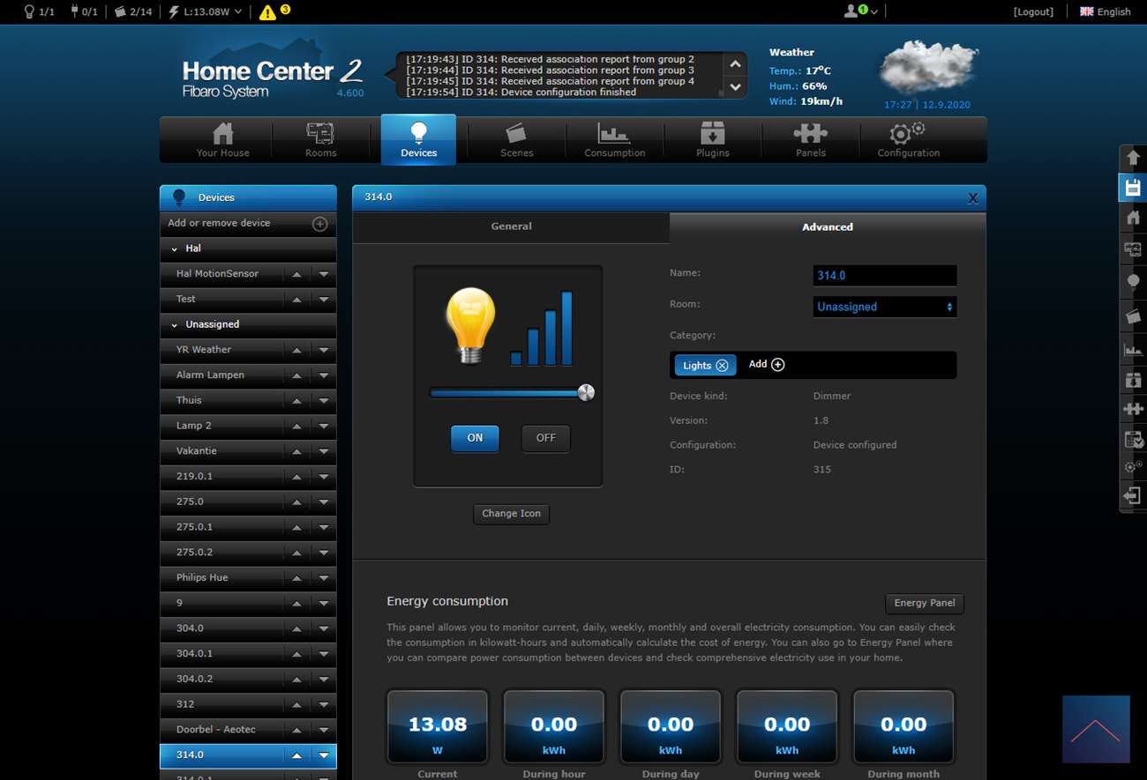Click the dimmer brightness slider handle
The height and width of the screenshot is (780, 1147).
coord(586,393)
